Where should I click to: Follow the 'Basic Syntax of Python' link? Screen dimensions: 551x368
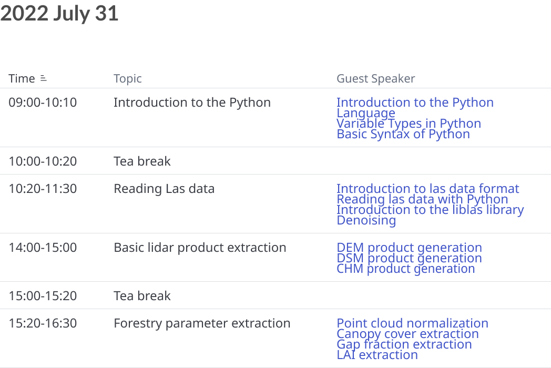[403, 134]
